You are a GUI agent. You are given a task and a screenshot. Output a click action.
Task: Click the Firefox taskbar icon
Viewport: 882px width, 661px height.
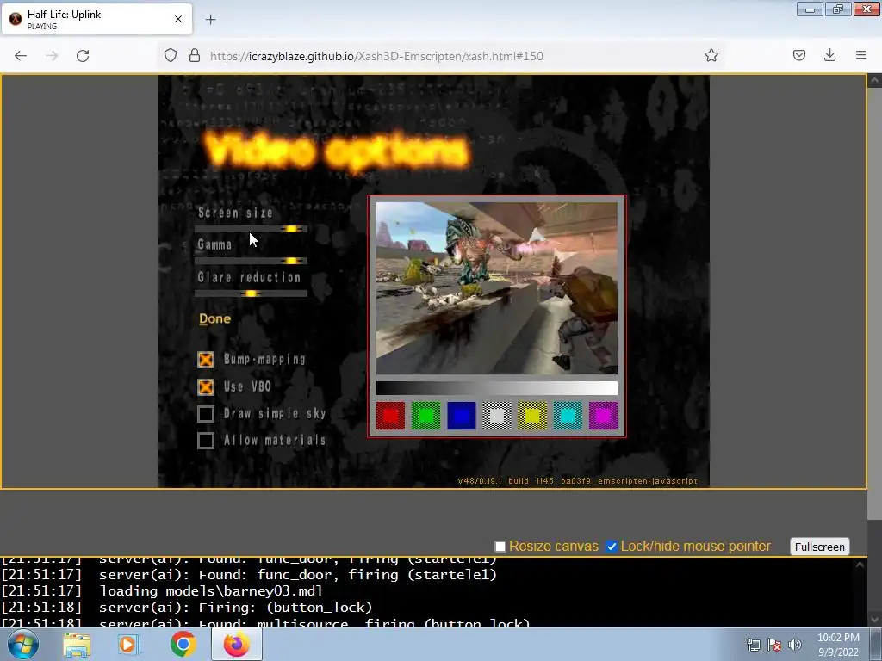click(x=237, y=644)
